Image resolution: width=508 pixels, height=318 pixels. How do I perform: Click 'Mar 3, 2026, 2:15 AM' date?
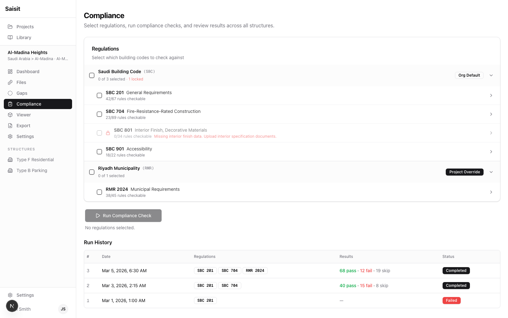[x=124, y=286]
